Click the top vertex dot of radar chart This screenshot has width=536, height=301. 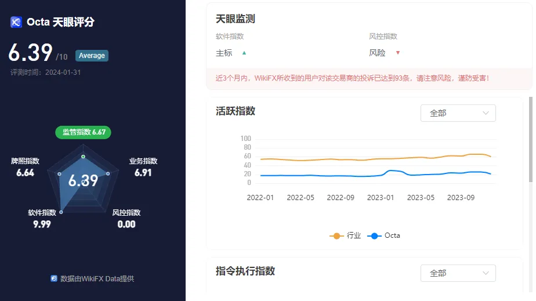[x=83, y=157]
